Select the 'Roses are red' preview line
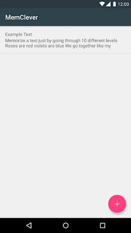The image size is (131, 233). (58, 46)
